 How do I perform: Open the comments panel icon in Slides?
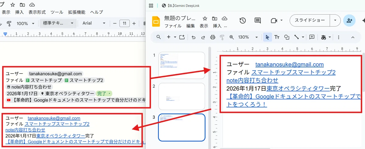258,20
